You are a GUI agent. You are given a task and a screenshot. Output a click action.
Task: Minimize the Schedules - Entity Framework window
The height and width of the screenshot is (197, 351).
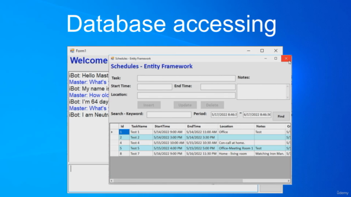point(265,59)
